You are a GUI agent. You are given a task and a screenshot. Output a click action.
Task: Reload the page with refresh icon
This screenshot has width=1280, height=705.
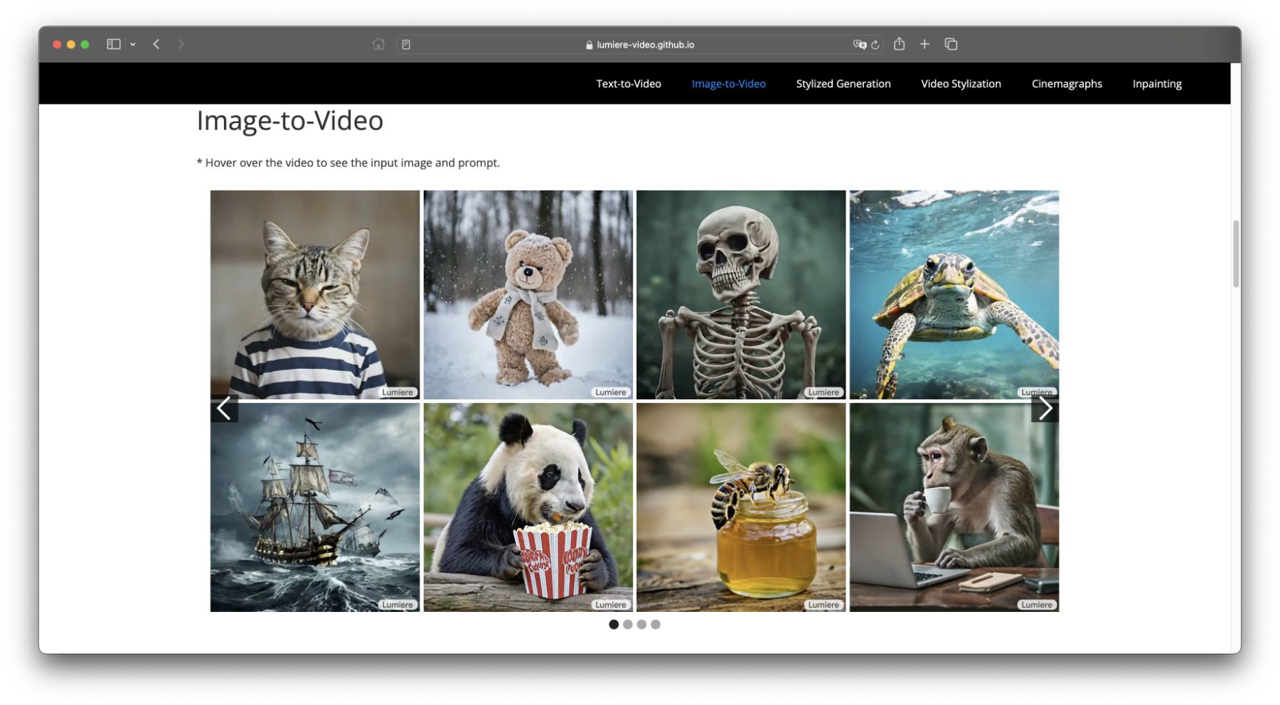point(875,45)
